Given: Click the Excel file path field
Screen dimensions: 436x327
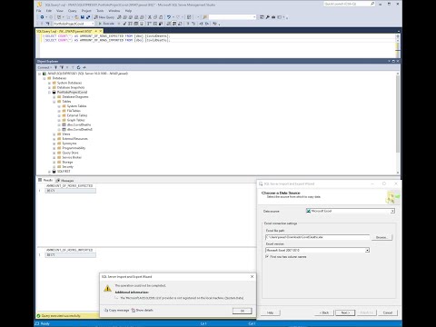Looking at the screenshot, I should point(317,237).
